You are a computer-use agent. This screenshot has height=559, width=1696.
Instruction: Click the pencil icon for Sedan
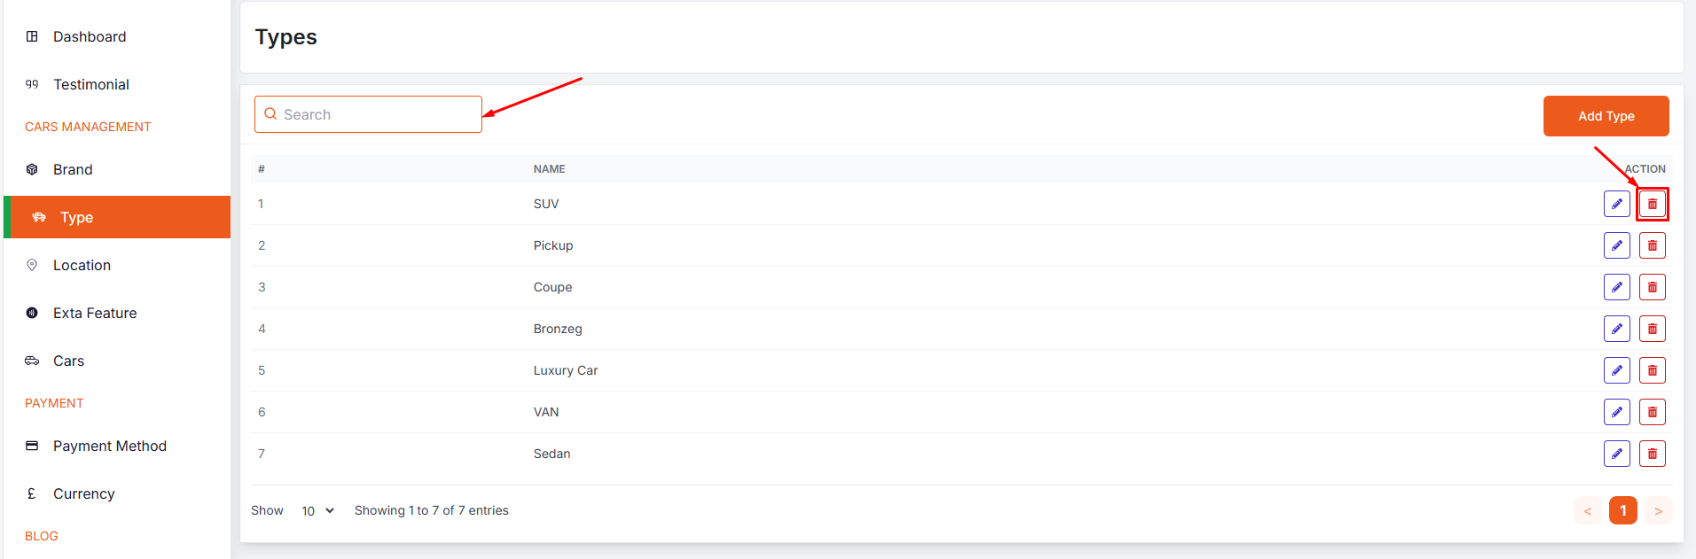[1616, 454]
